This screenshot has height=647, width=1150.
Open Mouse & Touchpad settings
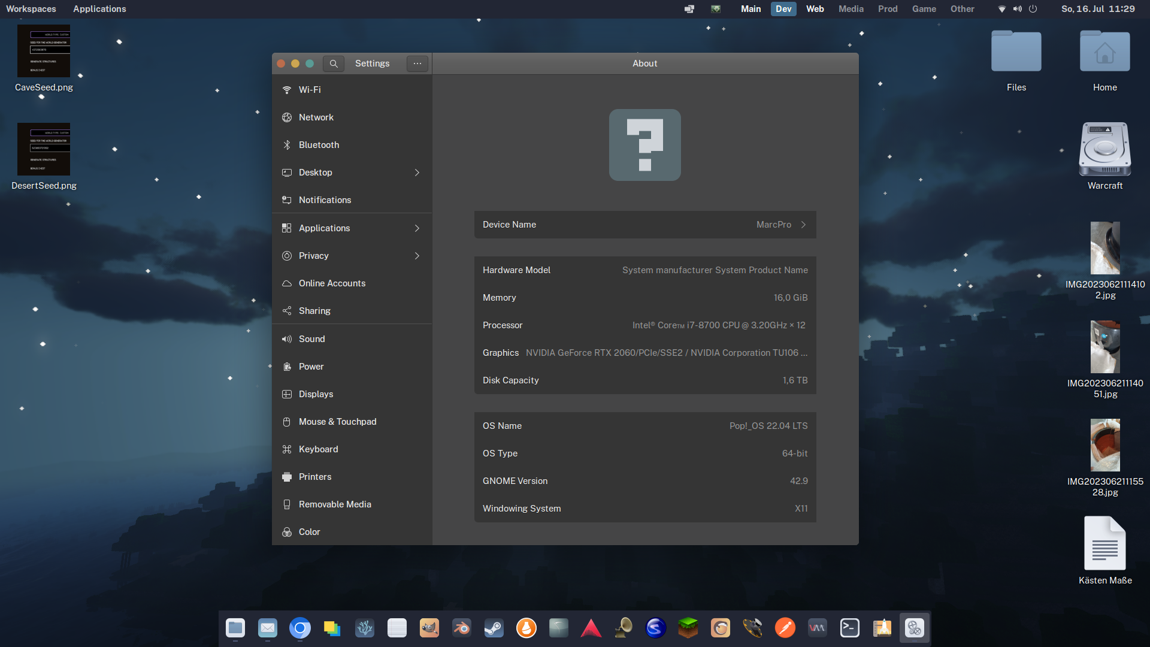pyautogui.click(x=337, y=422)
